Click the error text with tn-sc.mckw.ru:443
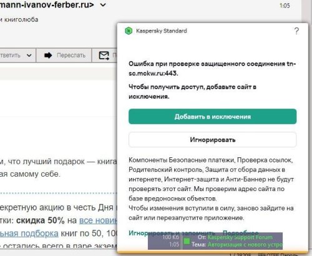Image resolution: width=312 pixels, height=256 pixels. pyautogui.click(x=212, y=69)
